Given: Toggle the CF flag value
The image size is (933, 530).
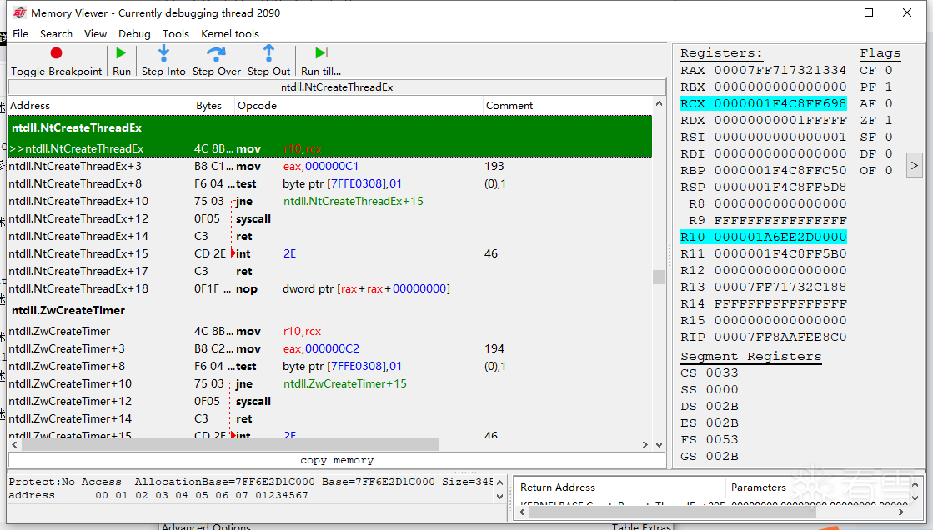Looking at the screenshot, I should coord(888,70).
